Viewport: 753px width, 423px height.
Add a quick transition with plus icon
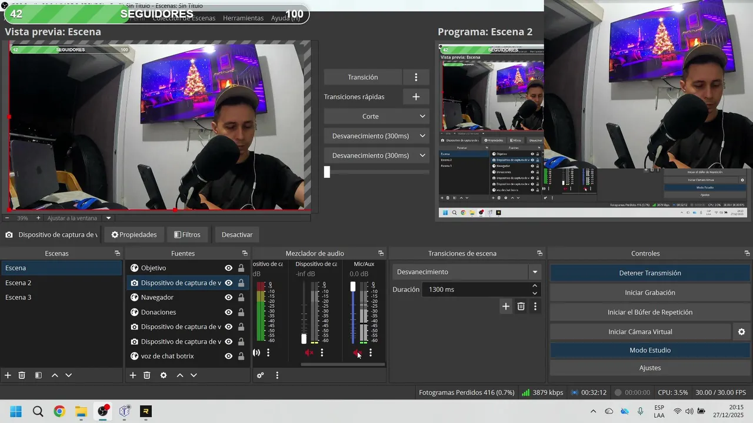(x=416, y=96)
